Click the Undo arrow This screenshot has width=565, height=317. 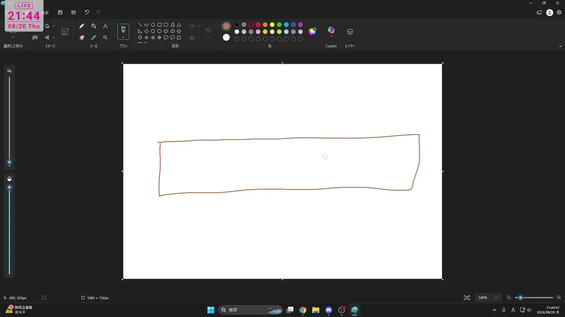[87, 12]
